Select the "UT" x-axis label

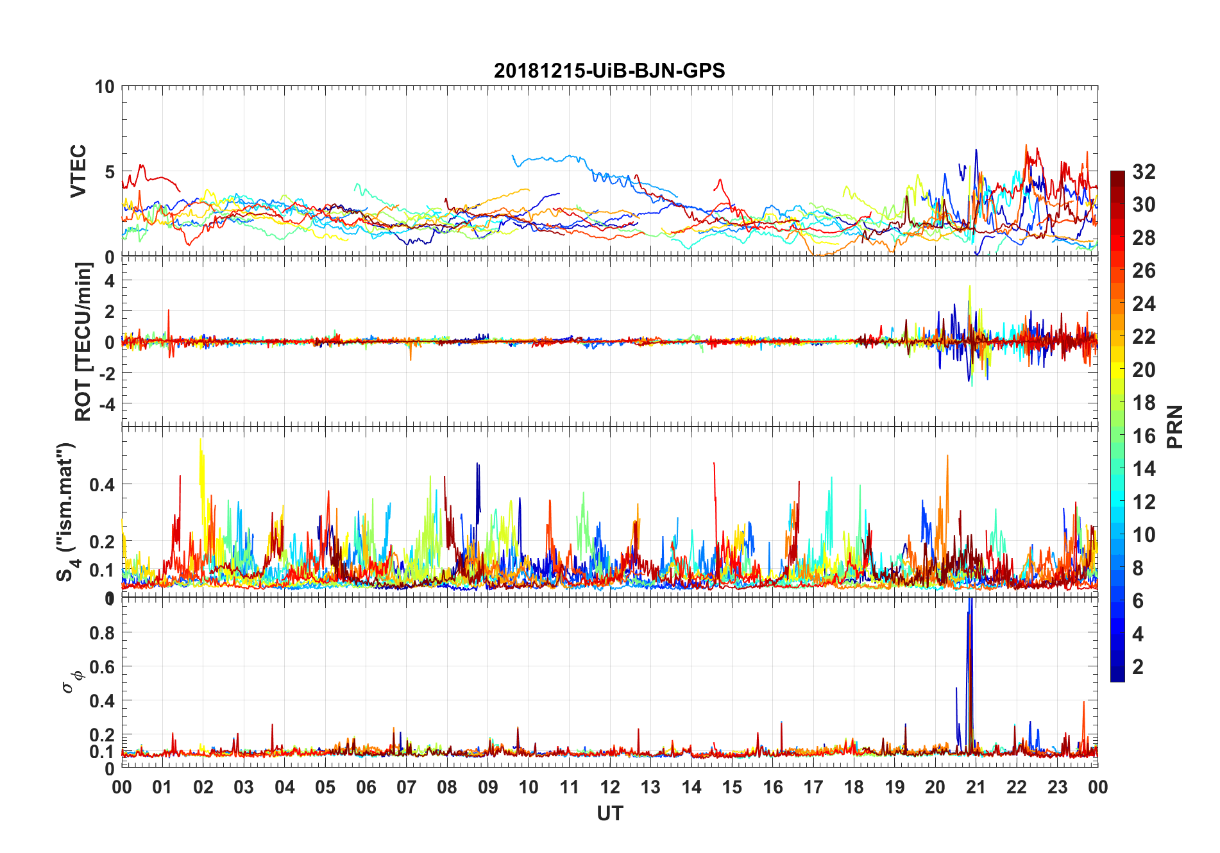(609, 813)
